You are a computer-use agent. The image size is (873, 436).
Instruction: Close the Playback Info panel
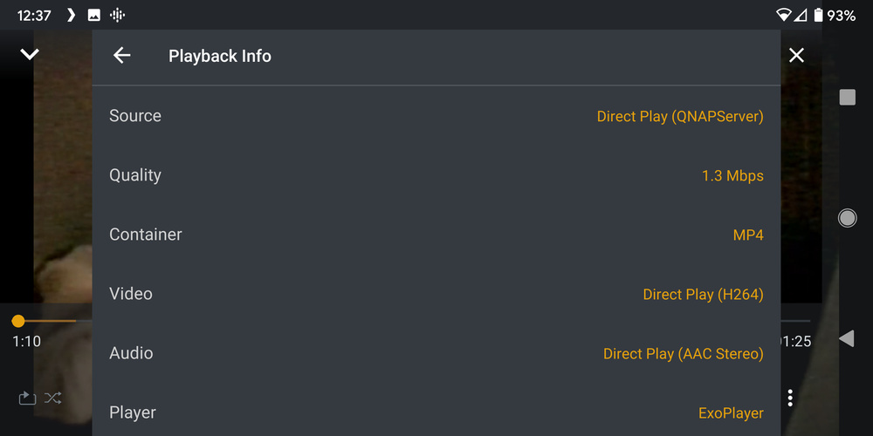pyautogui.click(x=796, y=56)
